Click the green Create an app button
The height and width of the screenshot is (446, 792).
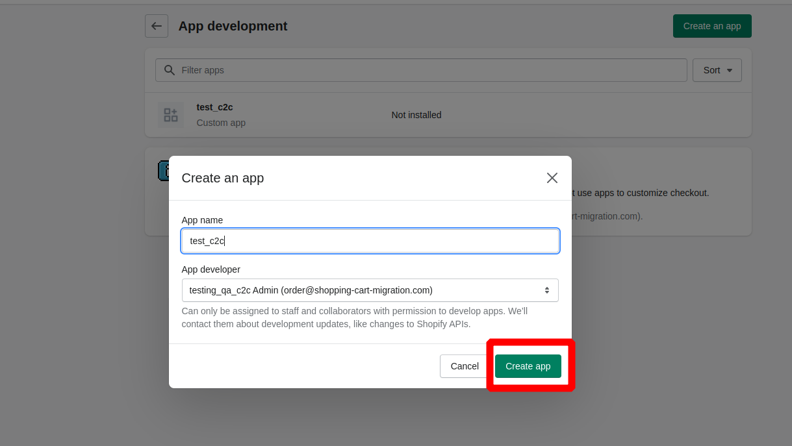point(712,26)
